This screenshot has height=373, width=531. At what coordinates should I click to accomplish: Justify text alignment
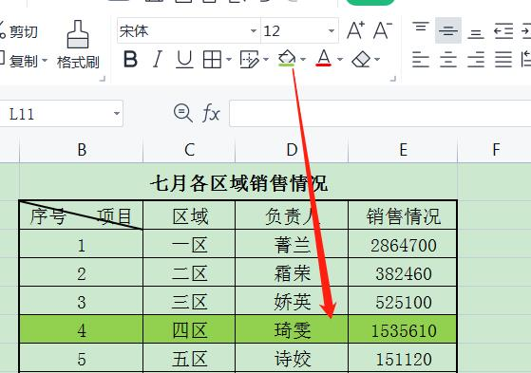[x=503, y=60]
